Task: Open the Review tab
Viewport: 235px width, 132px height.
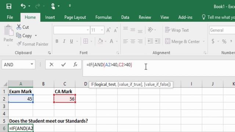Action: (x=145, y=17)
